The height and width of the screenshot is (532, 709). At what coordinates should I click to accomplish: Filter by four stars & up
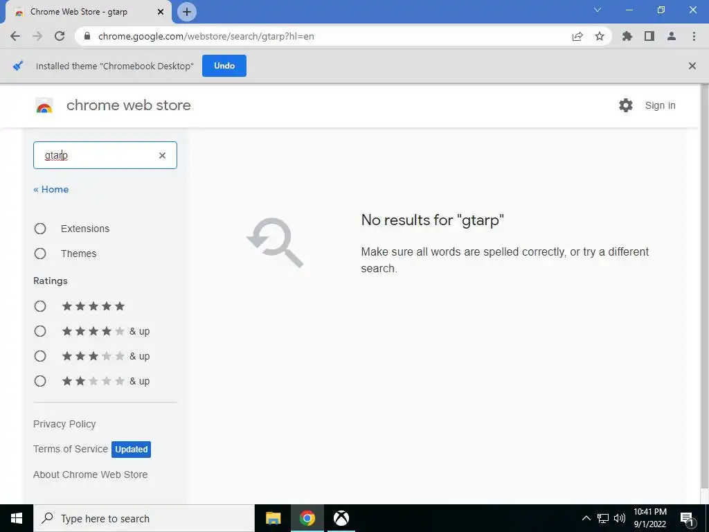(40, 331)
